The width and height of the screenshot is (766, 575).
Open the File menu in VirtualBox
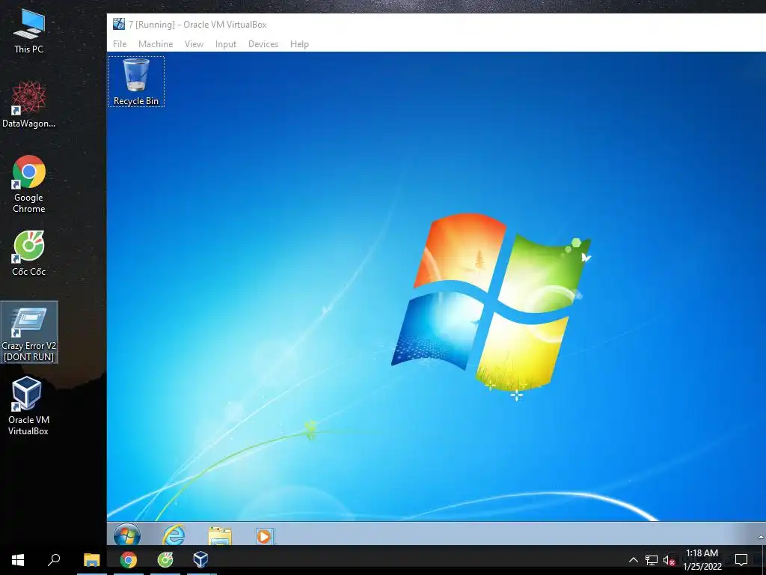tap(119, 44)
